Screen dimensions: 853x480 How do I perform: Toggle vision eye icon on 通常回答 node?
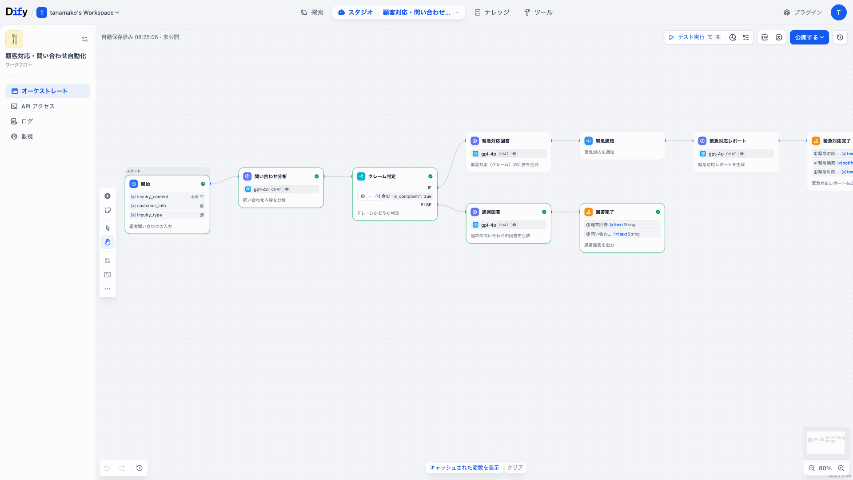click(514, 225)
